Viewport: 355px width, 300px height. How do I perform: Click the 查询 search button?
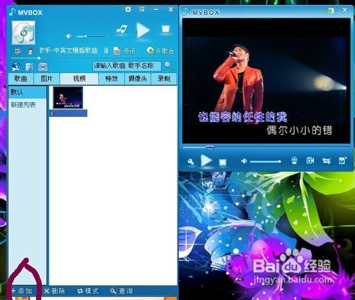[121, 291]
